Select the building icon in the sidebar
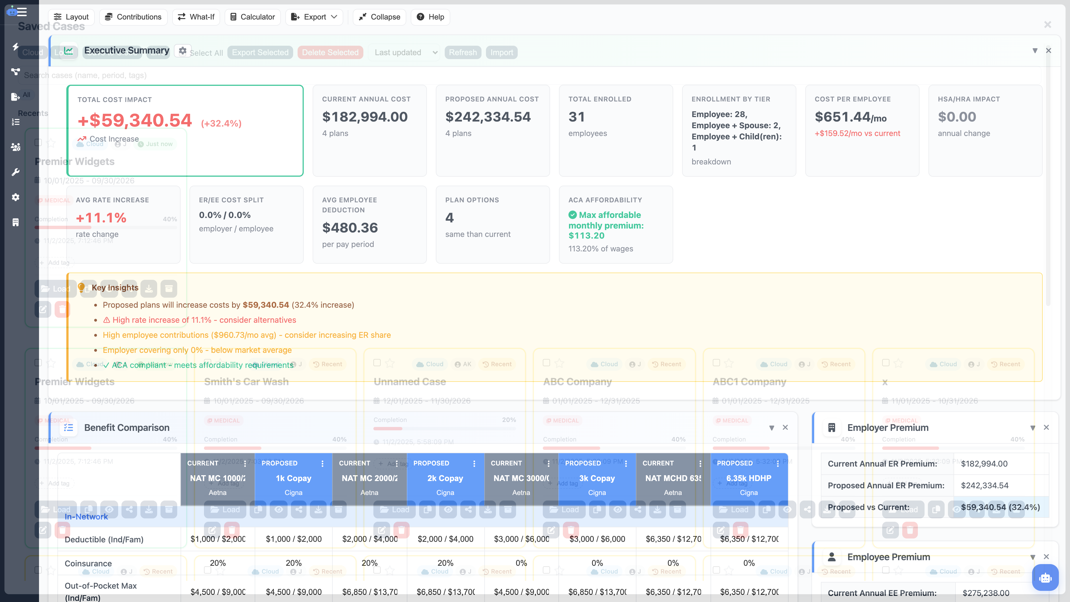This screenshot has width=1070, height=602. [15, 222]
